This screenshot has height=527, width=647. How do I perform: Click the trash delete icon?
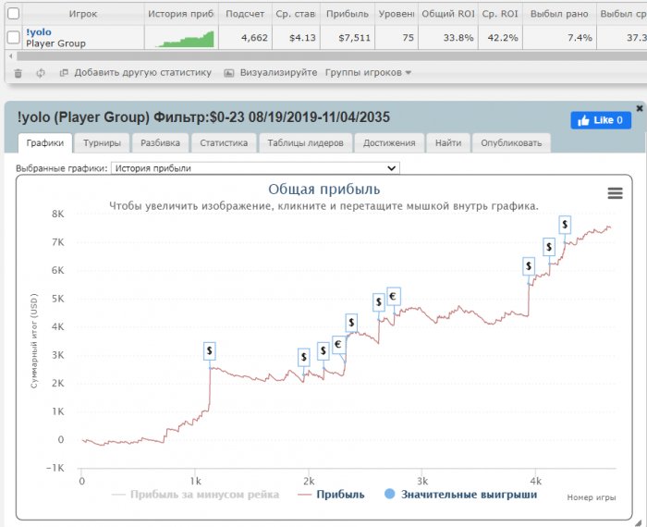18,73
